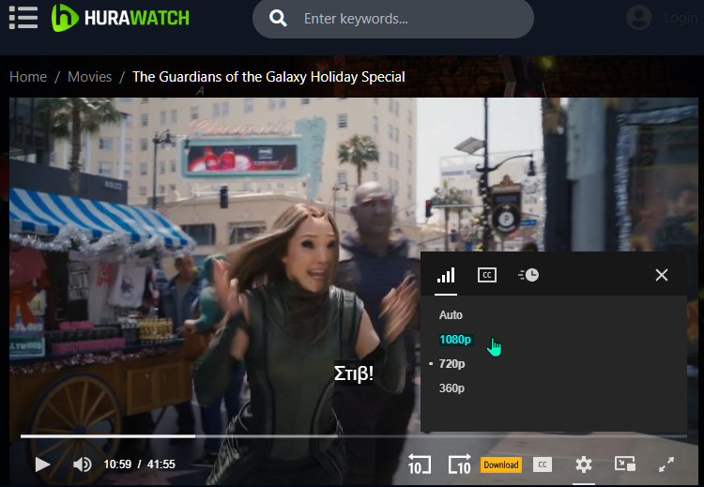Open the hamburger navigation menu
Screen dimensions: 704x487
click(23, 18)
